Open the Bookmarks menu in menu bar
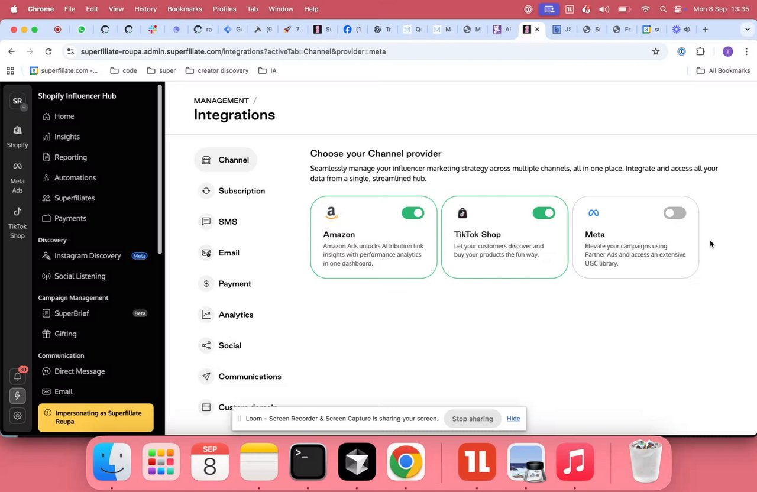Image resolution: width=757 pixels, height=492 pixels. tap(185, 9)
